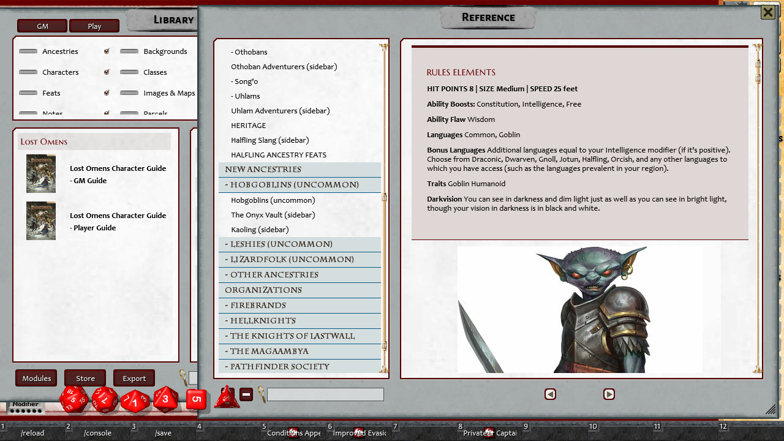Click the dark minus chat mode icon
The image size is (784, 441).
(x=246, y=394)
